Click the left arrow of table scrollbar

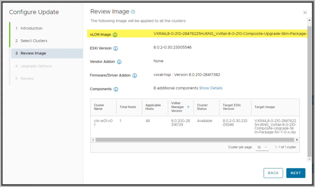click(x=93, y=140)
